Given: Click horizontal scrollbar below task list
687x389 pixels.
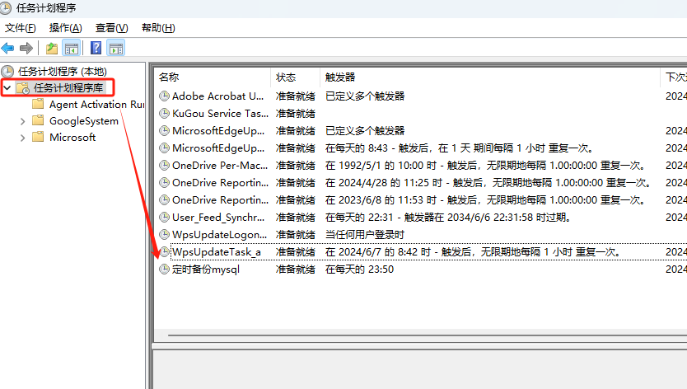Looking at the screenshot, I should [x=428, y=335].
